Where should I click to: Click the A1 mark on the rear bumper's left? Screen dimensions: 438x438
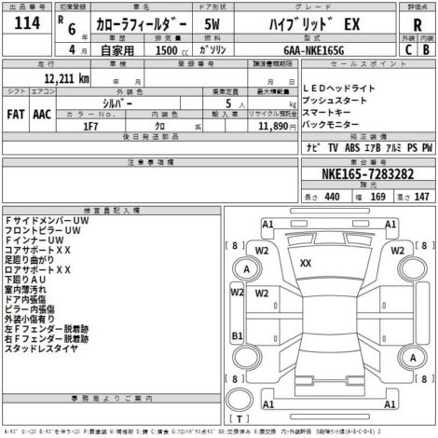click(x=268, y=404)
